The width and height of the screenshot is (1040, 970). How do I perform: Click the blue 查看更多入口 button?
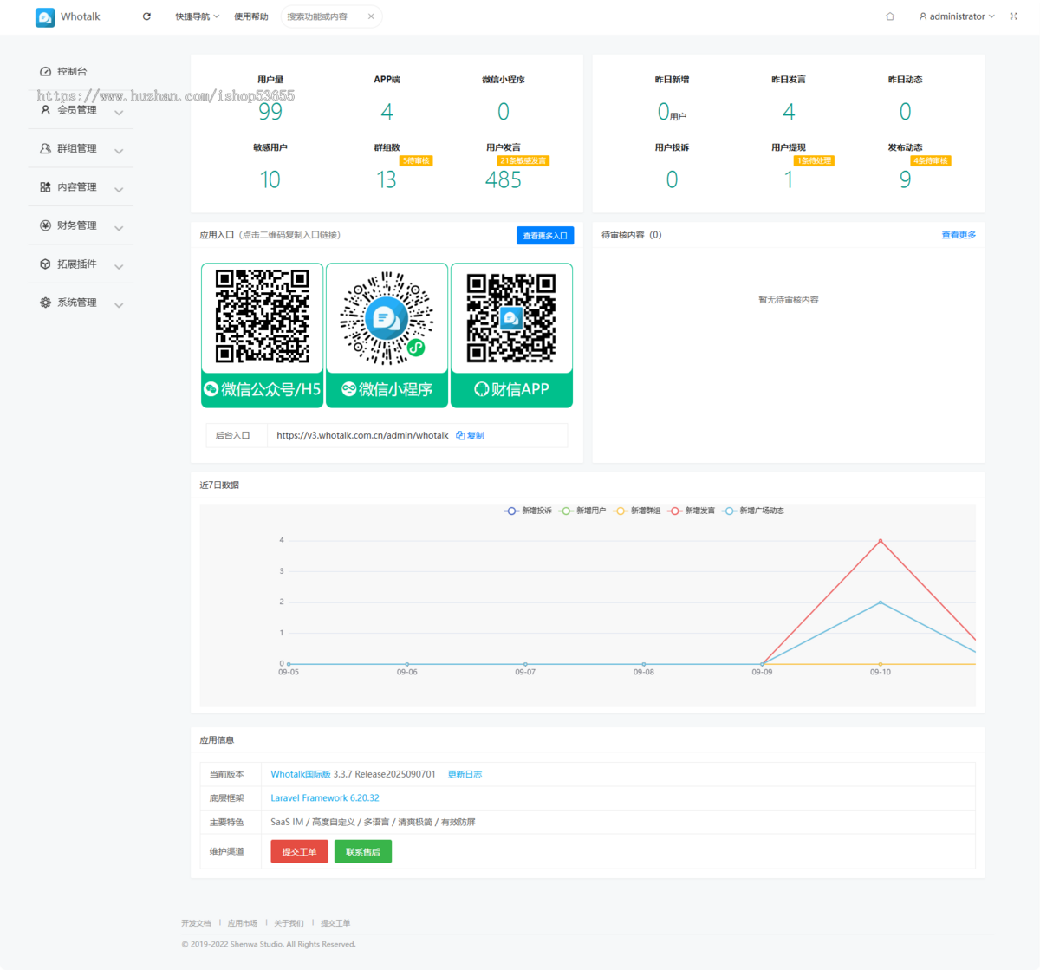coord(545,236)
